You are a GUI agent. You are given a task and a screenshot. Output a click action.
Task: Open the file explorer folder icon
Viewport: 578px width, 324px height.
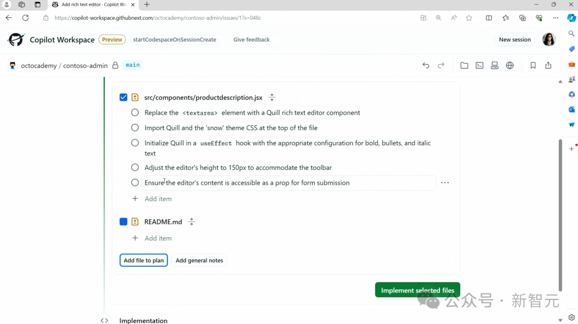(464, 65)
